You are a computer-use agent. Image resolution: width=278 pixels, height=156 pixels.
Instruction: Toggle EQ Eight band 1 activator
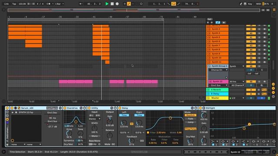coord(213,145)
